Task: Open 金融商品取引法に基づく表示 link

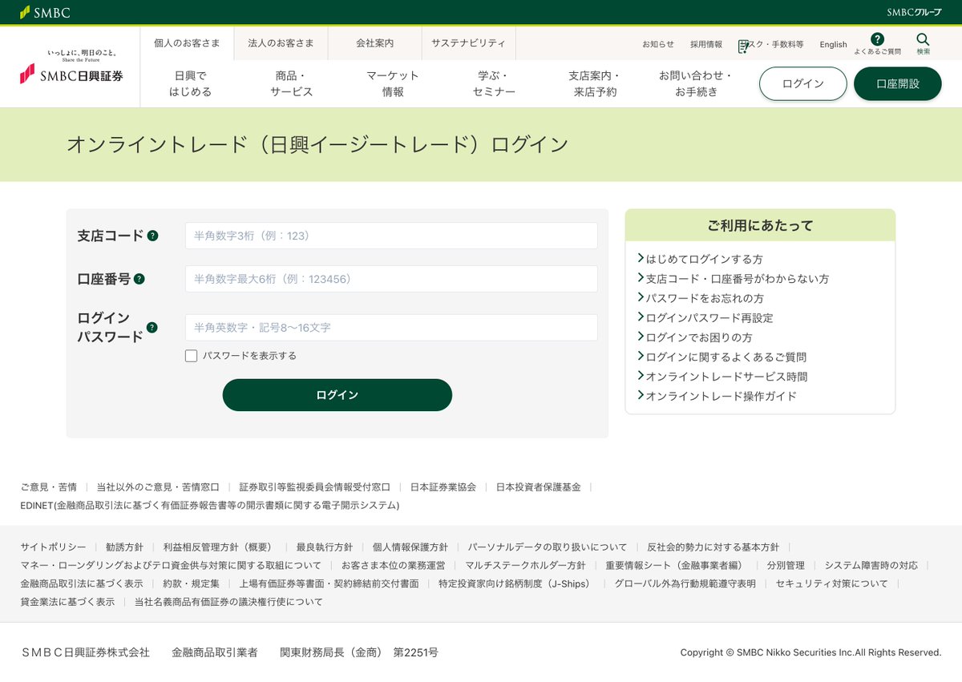Action: (x=82, y=583)
